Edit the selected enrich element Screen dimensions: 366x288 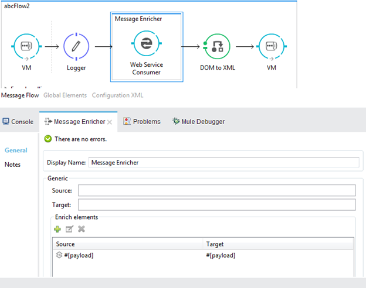pos(69,229)
